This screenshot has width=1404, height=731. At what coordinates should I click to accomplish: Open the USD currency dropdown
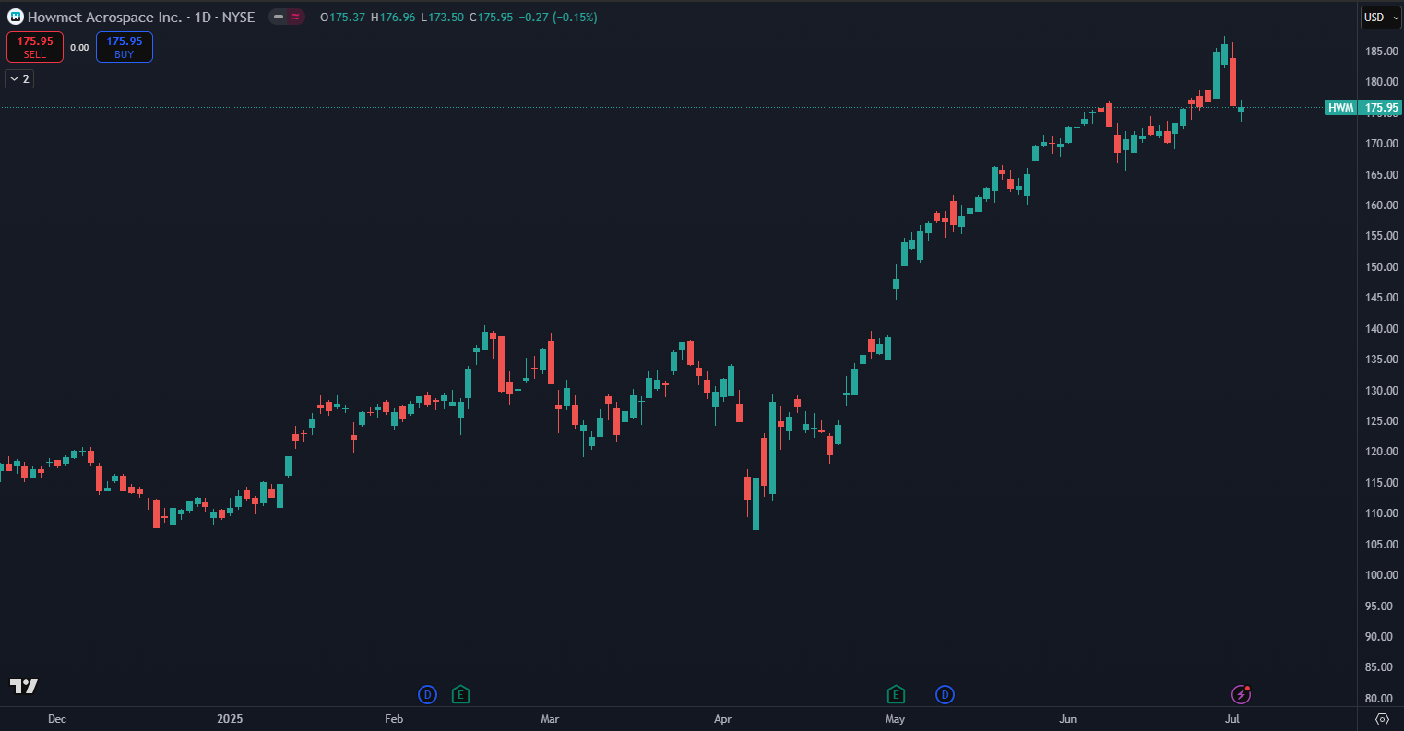click(1381, 17)
